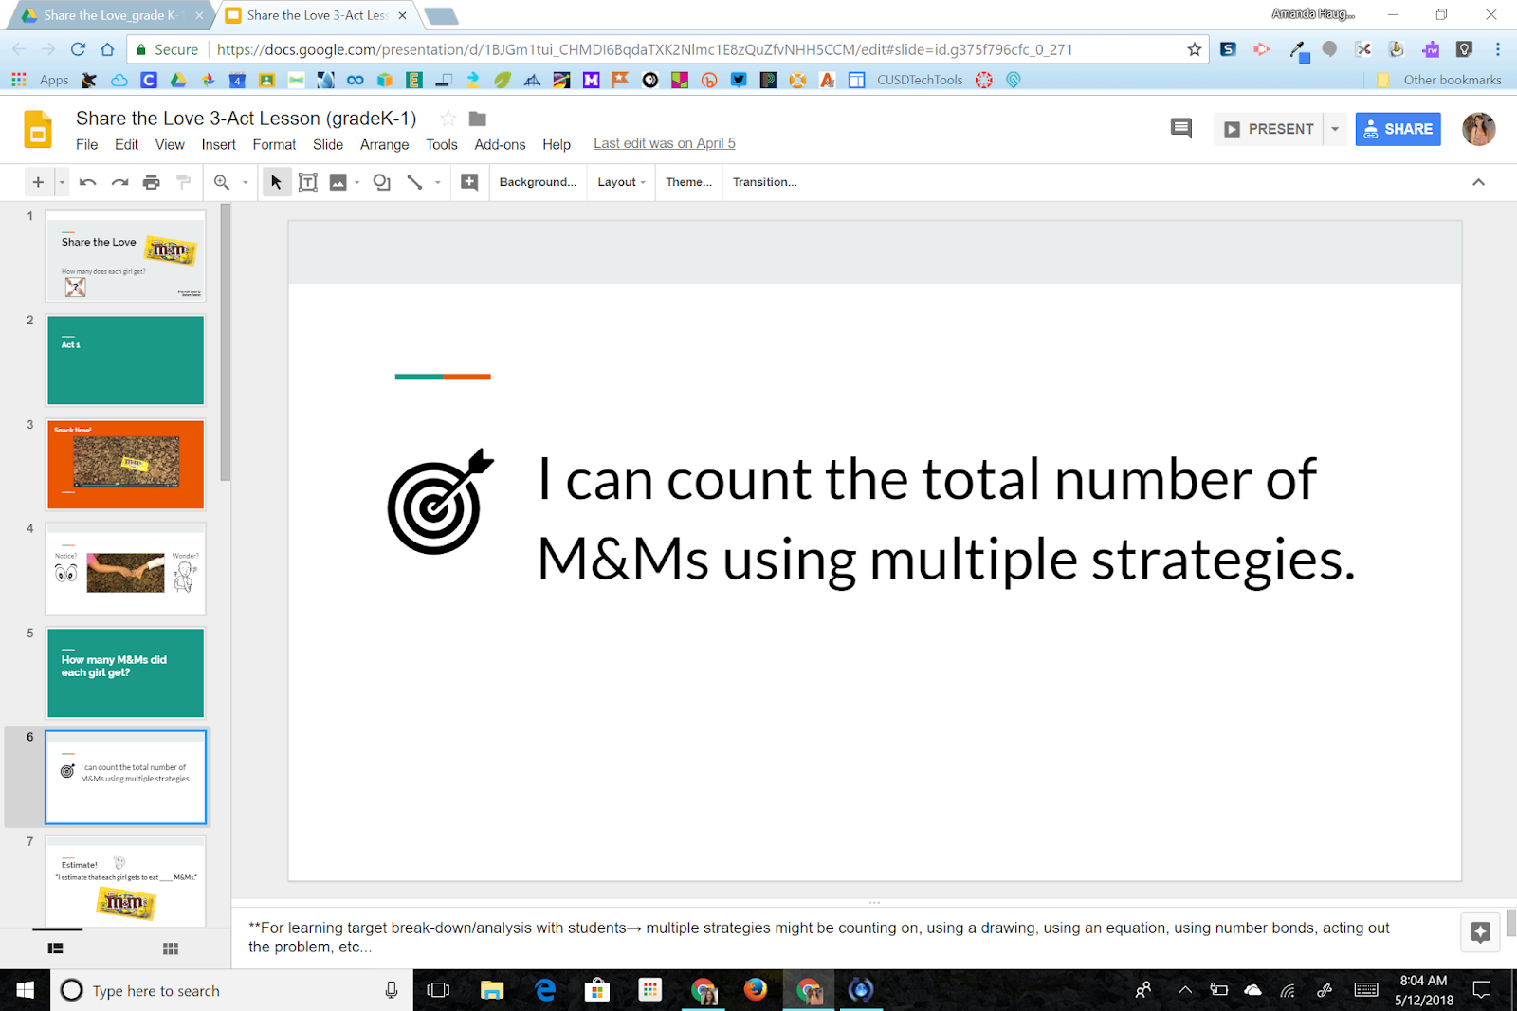Open the Tools menu

(442, 144)
